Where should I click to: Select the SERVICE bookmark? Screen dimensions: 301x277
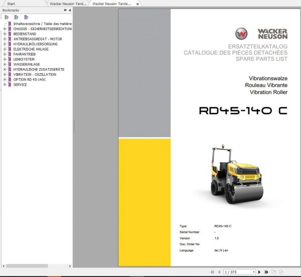pos(20,85)
